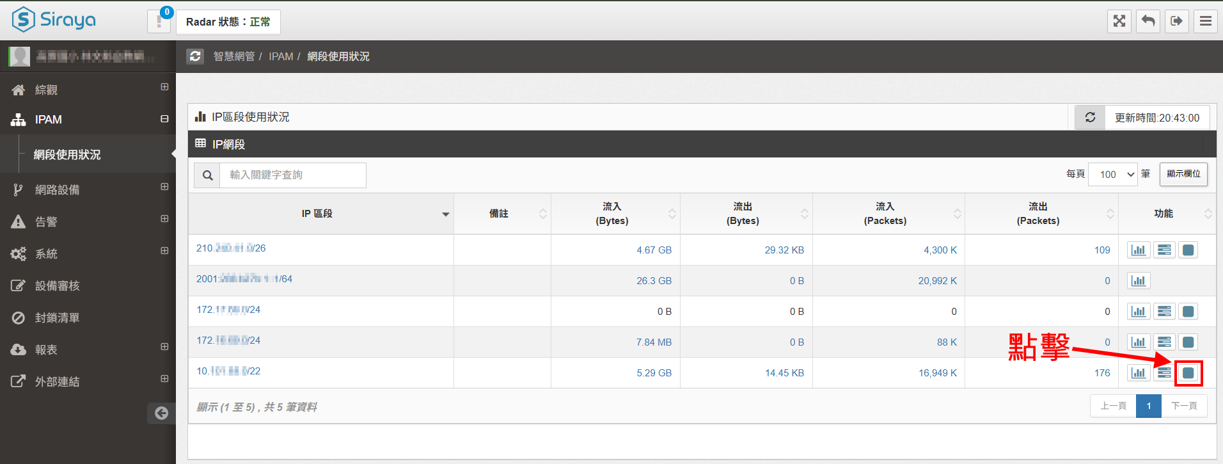Refresh the IP區段使用狀況 panel update time
Image resolution: width=1223 pixels, height=464 pixels.
1090,118
